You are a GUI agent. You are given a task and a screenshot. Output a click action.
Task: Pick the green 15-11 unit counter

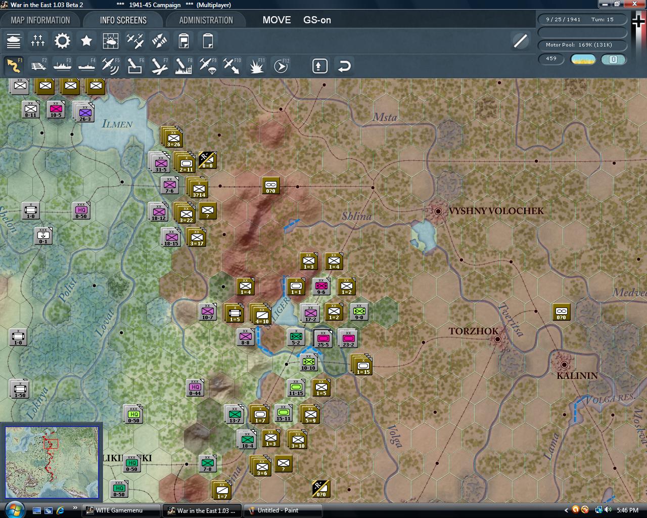pos(284,414)
